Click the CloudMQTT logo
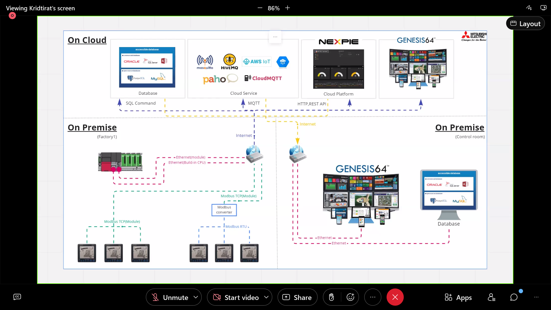This screenshot has width=551, height=310. pos(263,78)
